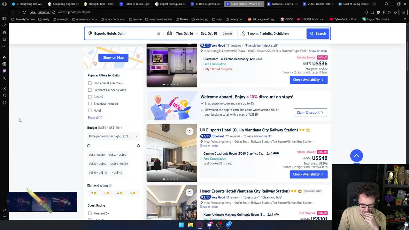Viewport: 409px width, 230px height.
Task: Select the 3 diamond rating
Action: 106,193
